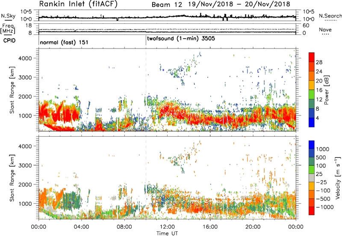The image size is (342, 236).
Task: Click the '1000' tick on Velocity colorbar
Action: tap(322, 149)
